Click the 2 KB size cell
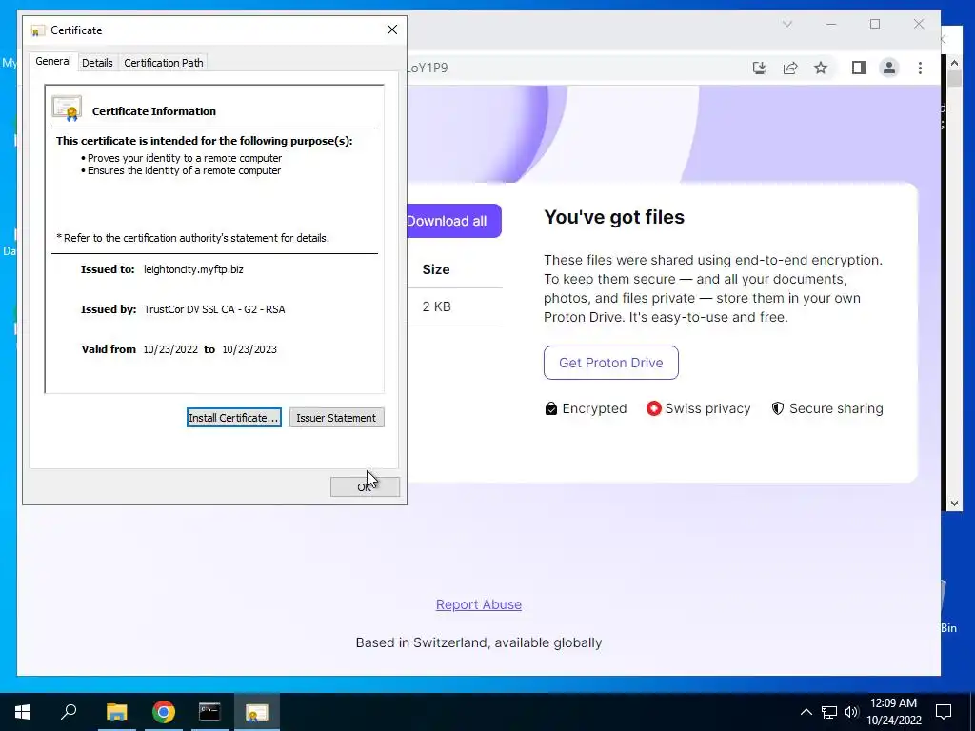 pos(436,306)
